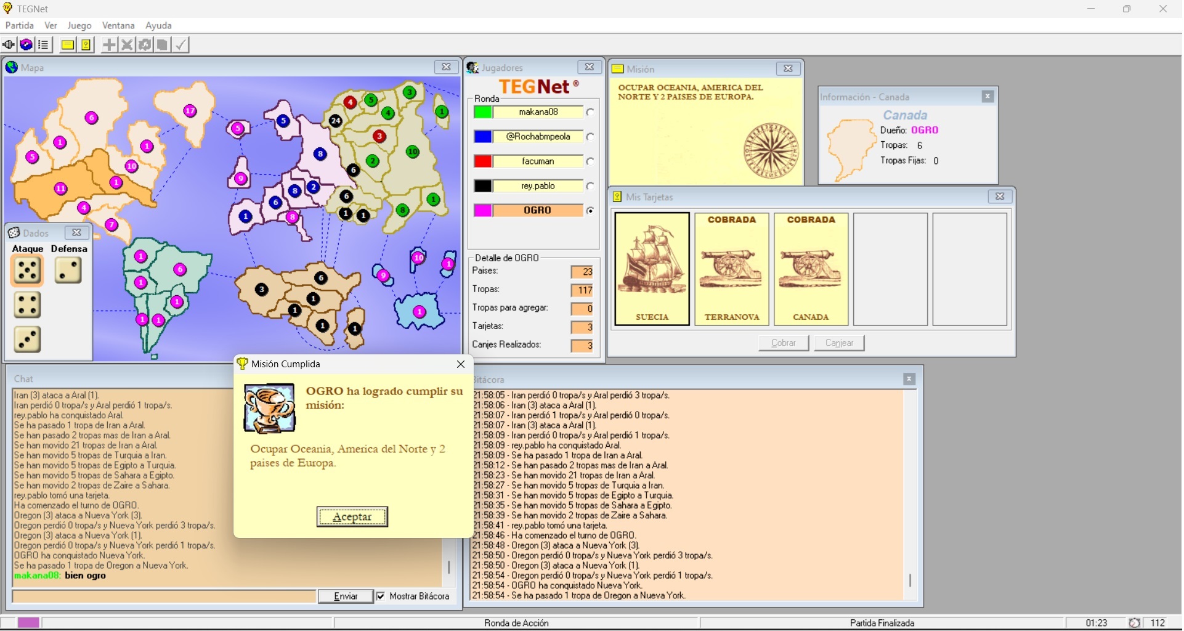Click the Paises value field showing 23
This screenshot has height=631, width=1184.
582,272
